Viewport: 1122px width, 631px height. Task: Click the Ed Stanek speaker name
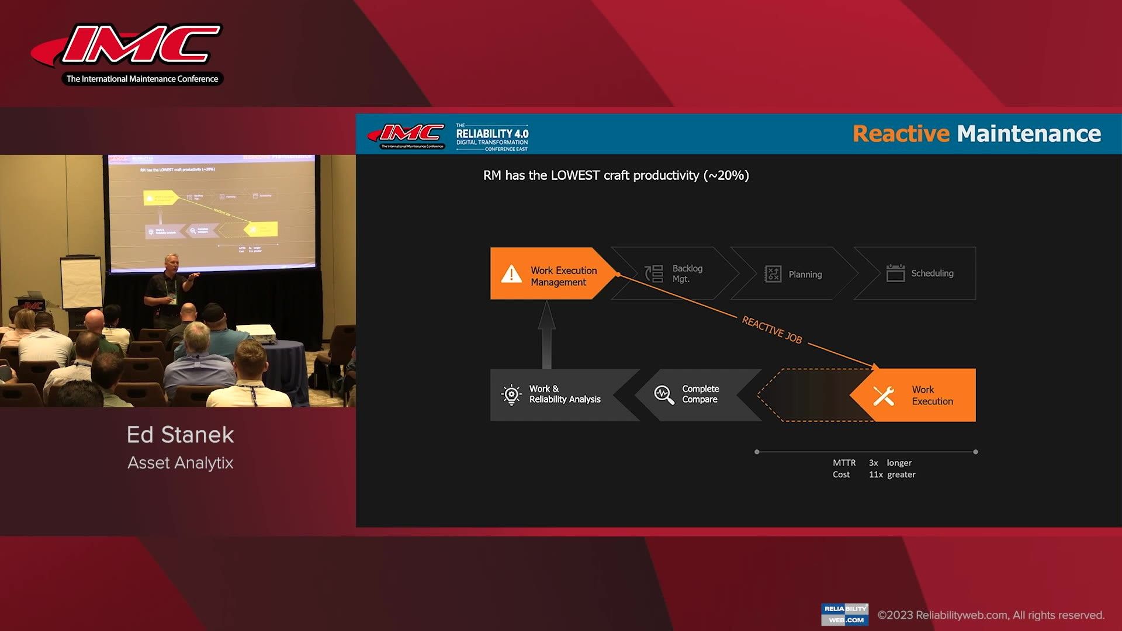click(x=180, y=434)
